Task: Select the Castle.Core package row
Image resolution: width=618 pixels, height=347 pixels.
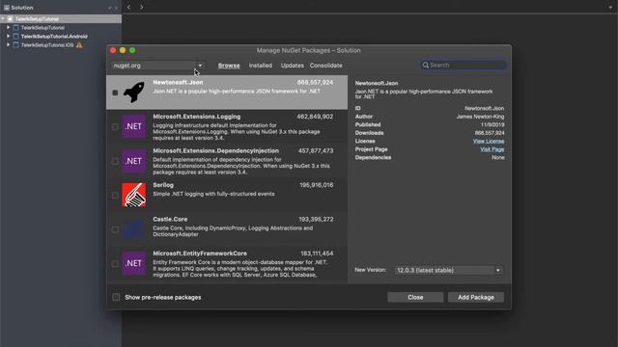Action: tap(227, 229)
